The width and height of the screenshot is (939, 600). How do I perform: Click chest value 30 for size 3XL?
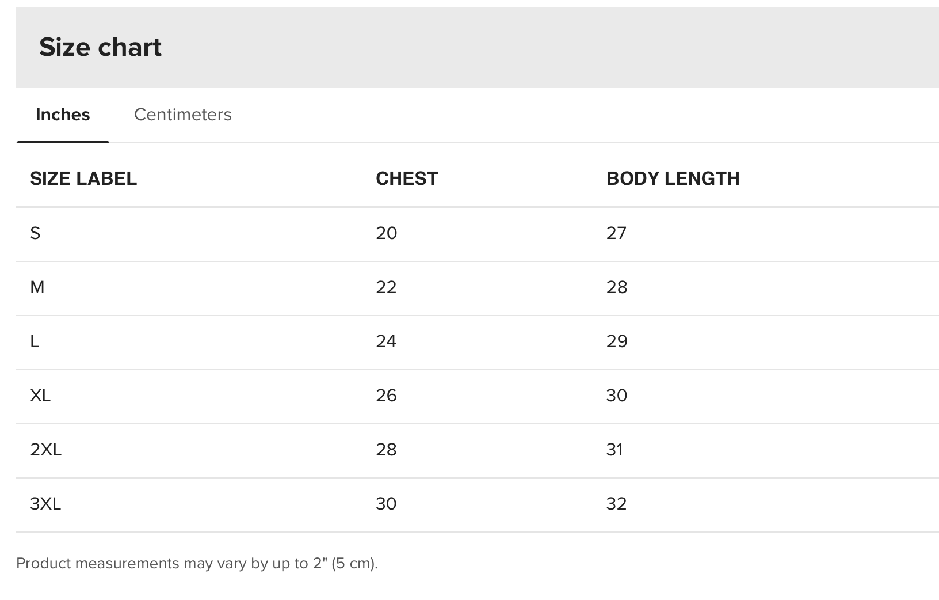386,504
